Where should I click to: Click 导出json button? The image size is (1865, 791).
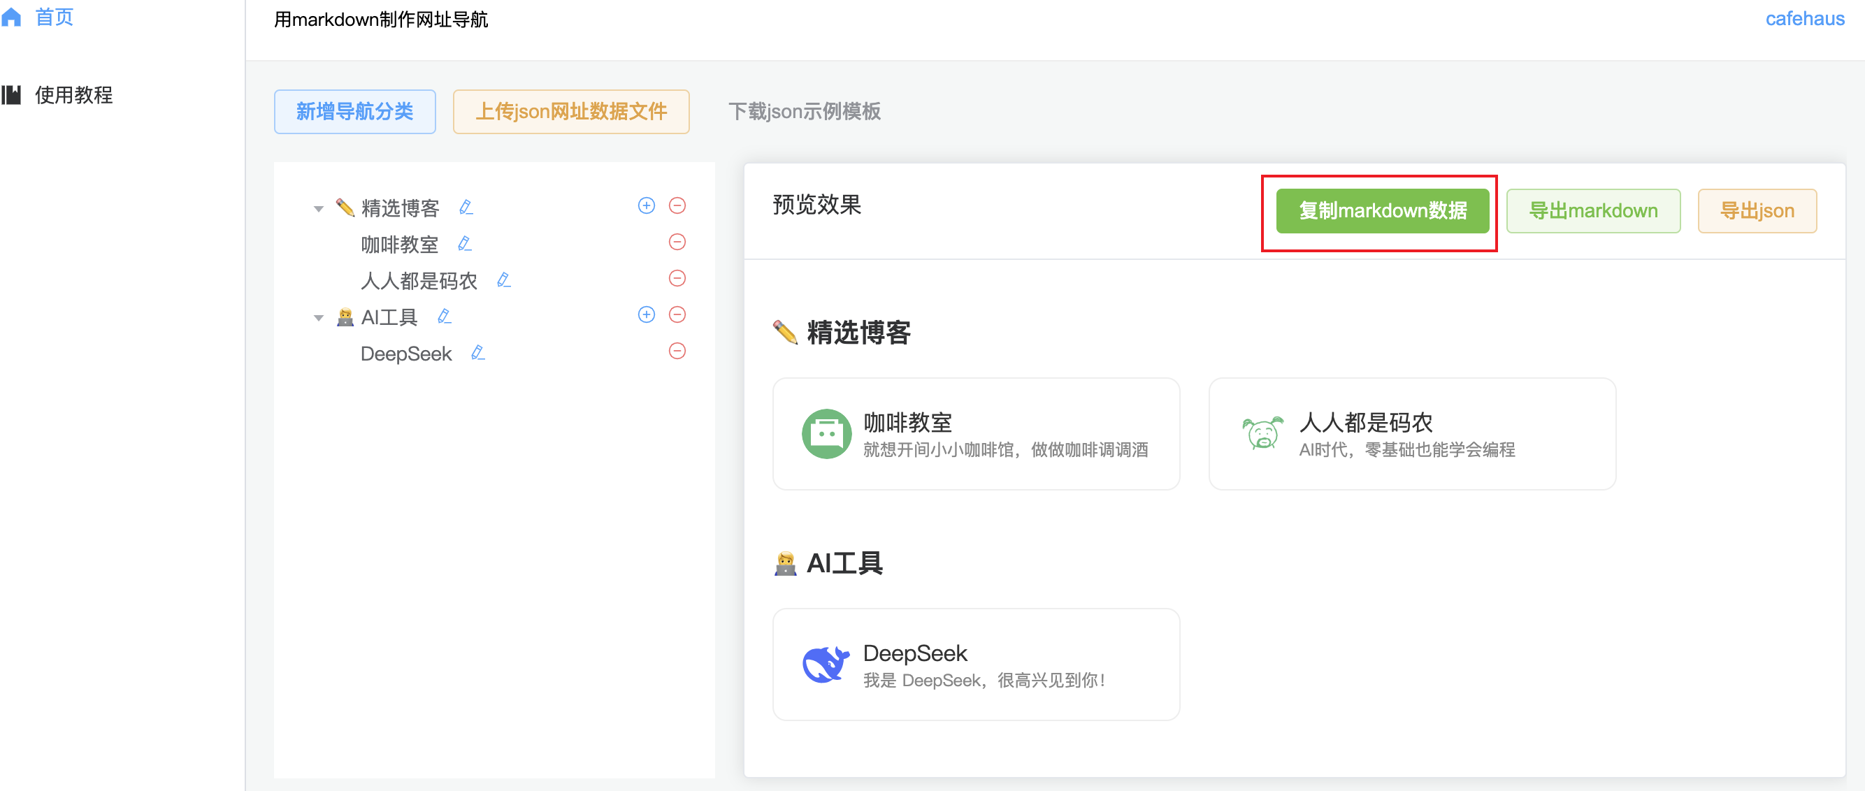pos(1757,211)
